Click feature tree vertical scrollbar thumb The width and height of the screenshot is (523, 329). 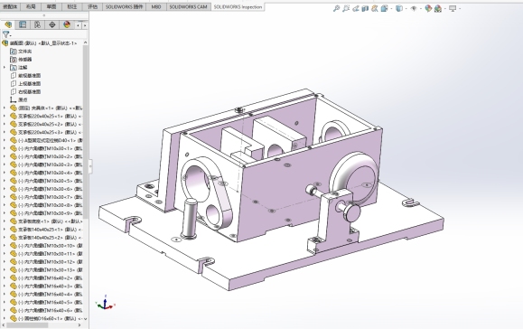click(x=86, y=132)
